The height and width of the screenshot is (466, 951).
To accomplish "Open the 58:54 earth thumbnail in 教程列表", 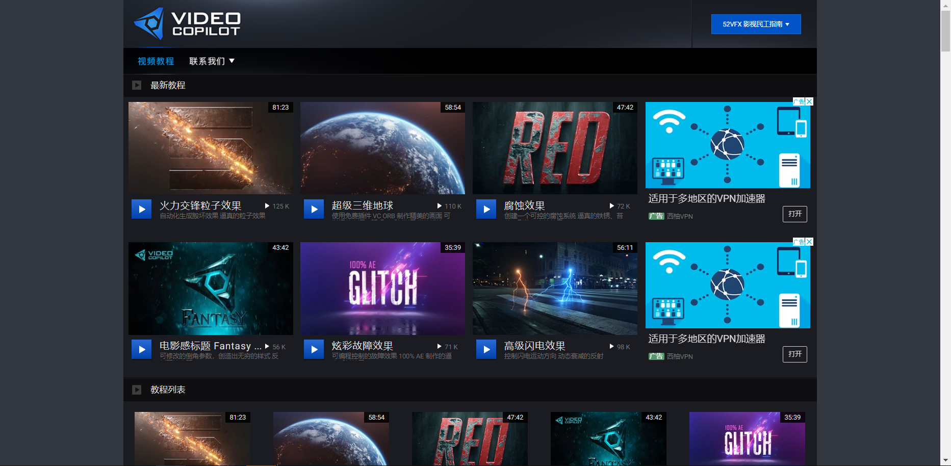I will [x=331, y=438].
